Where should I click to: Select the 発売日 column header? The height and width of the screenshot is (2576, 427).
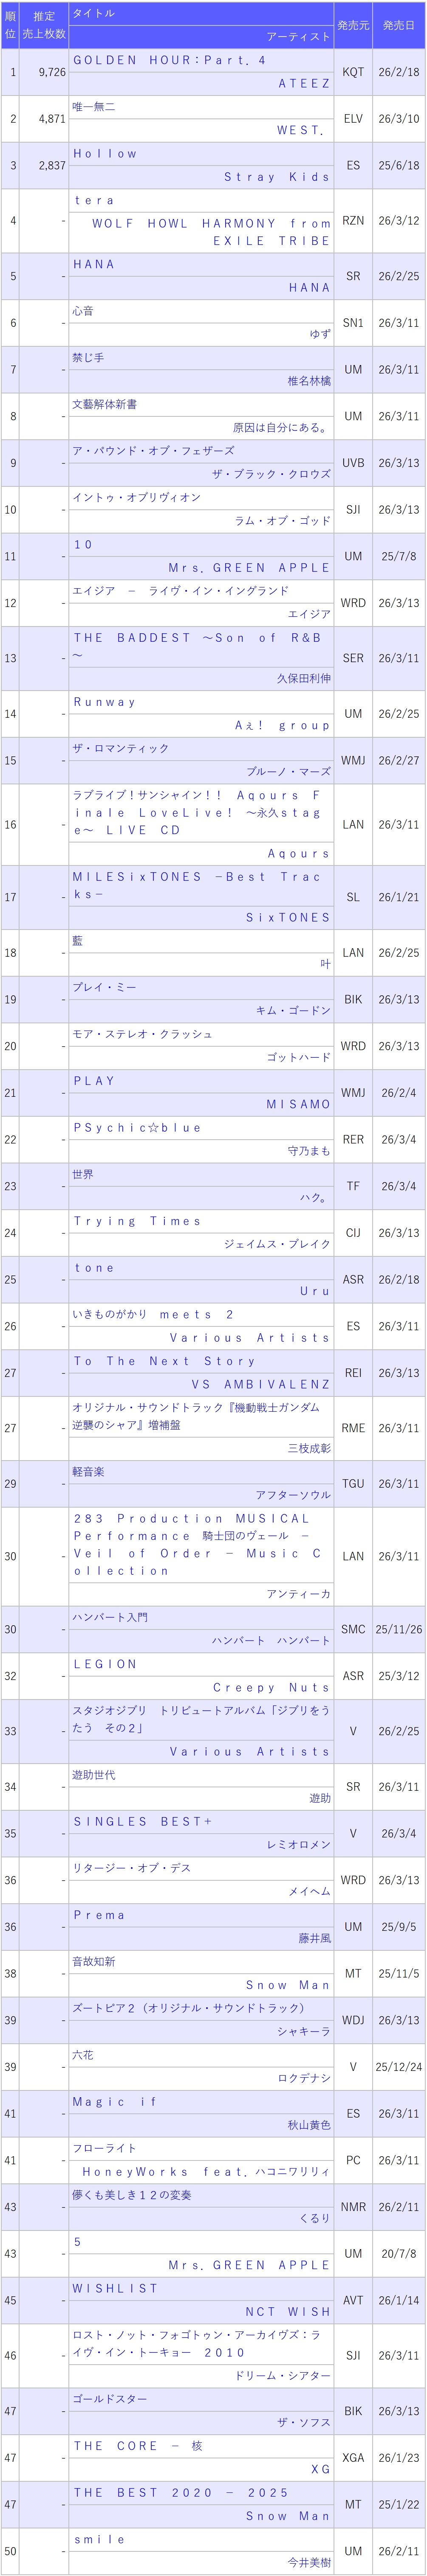[x=399, y=25]
